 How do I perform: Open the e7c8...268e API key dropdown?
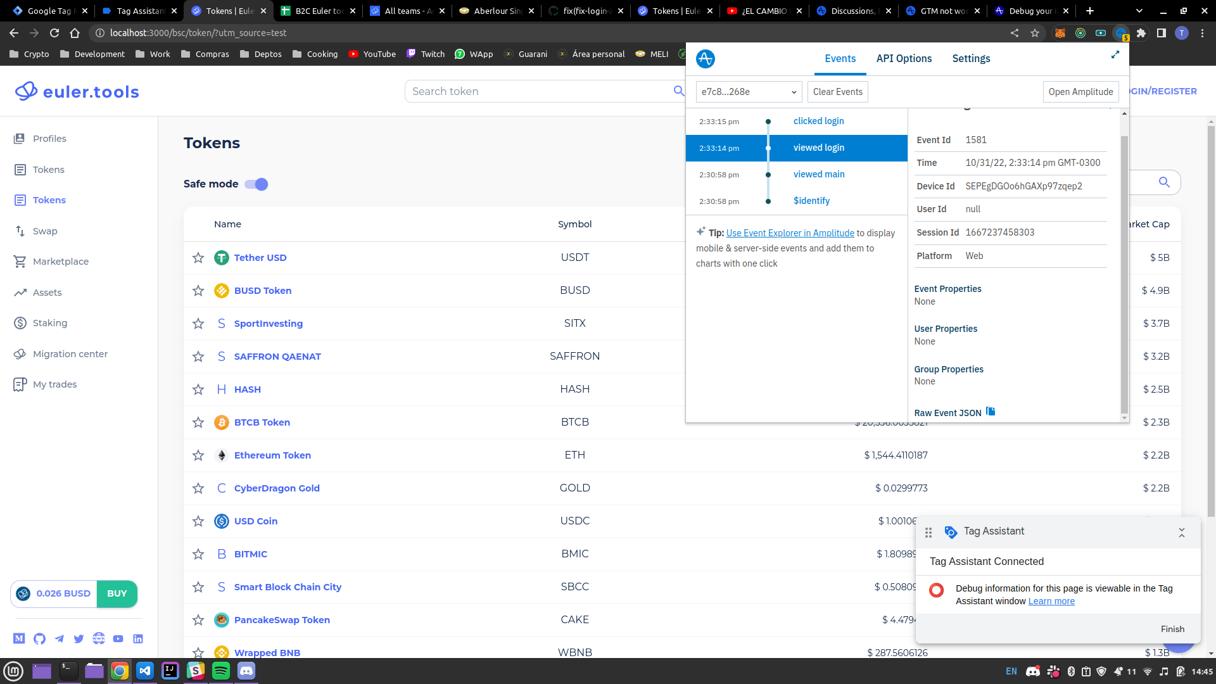click(749, 92)
